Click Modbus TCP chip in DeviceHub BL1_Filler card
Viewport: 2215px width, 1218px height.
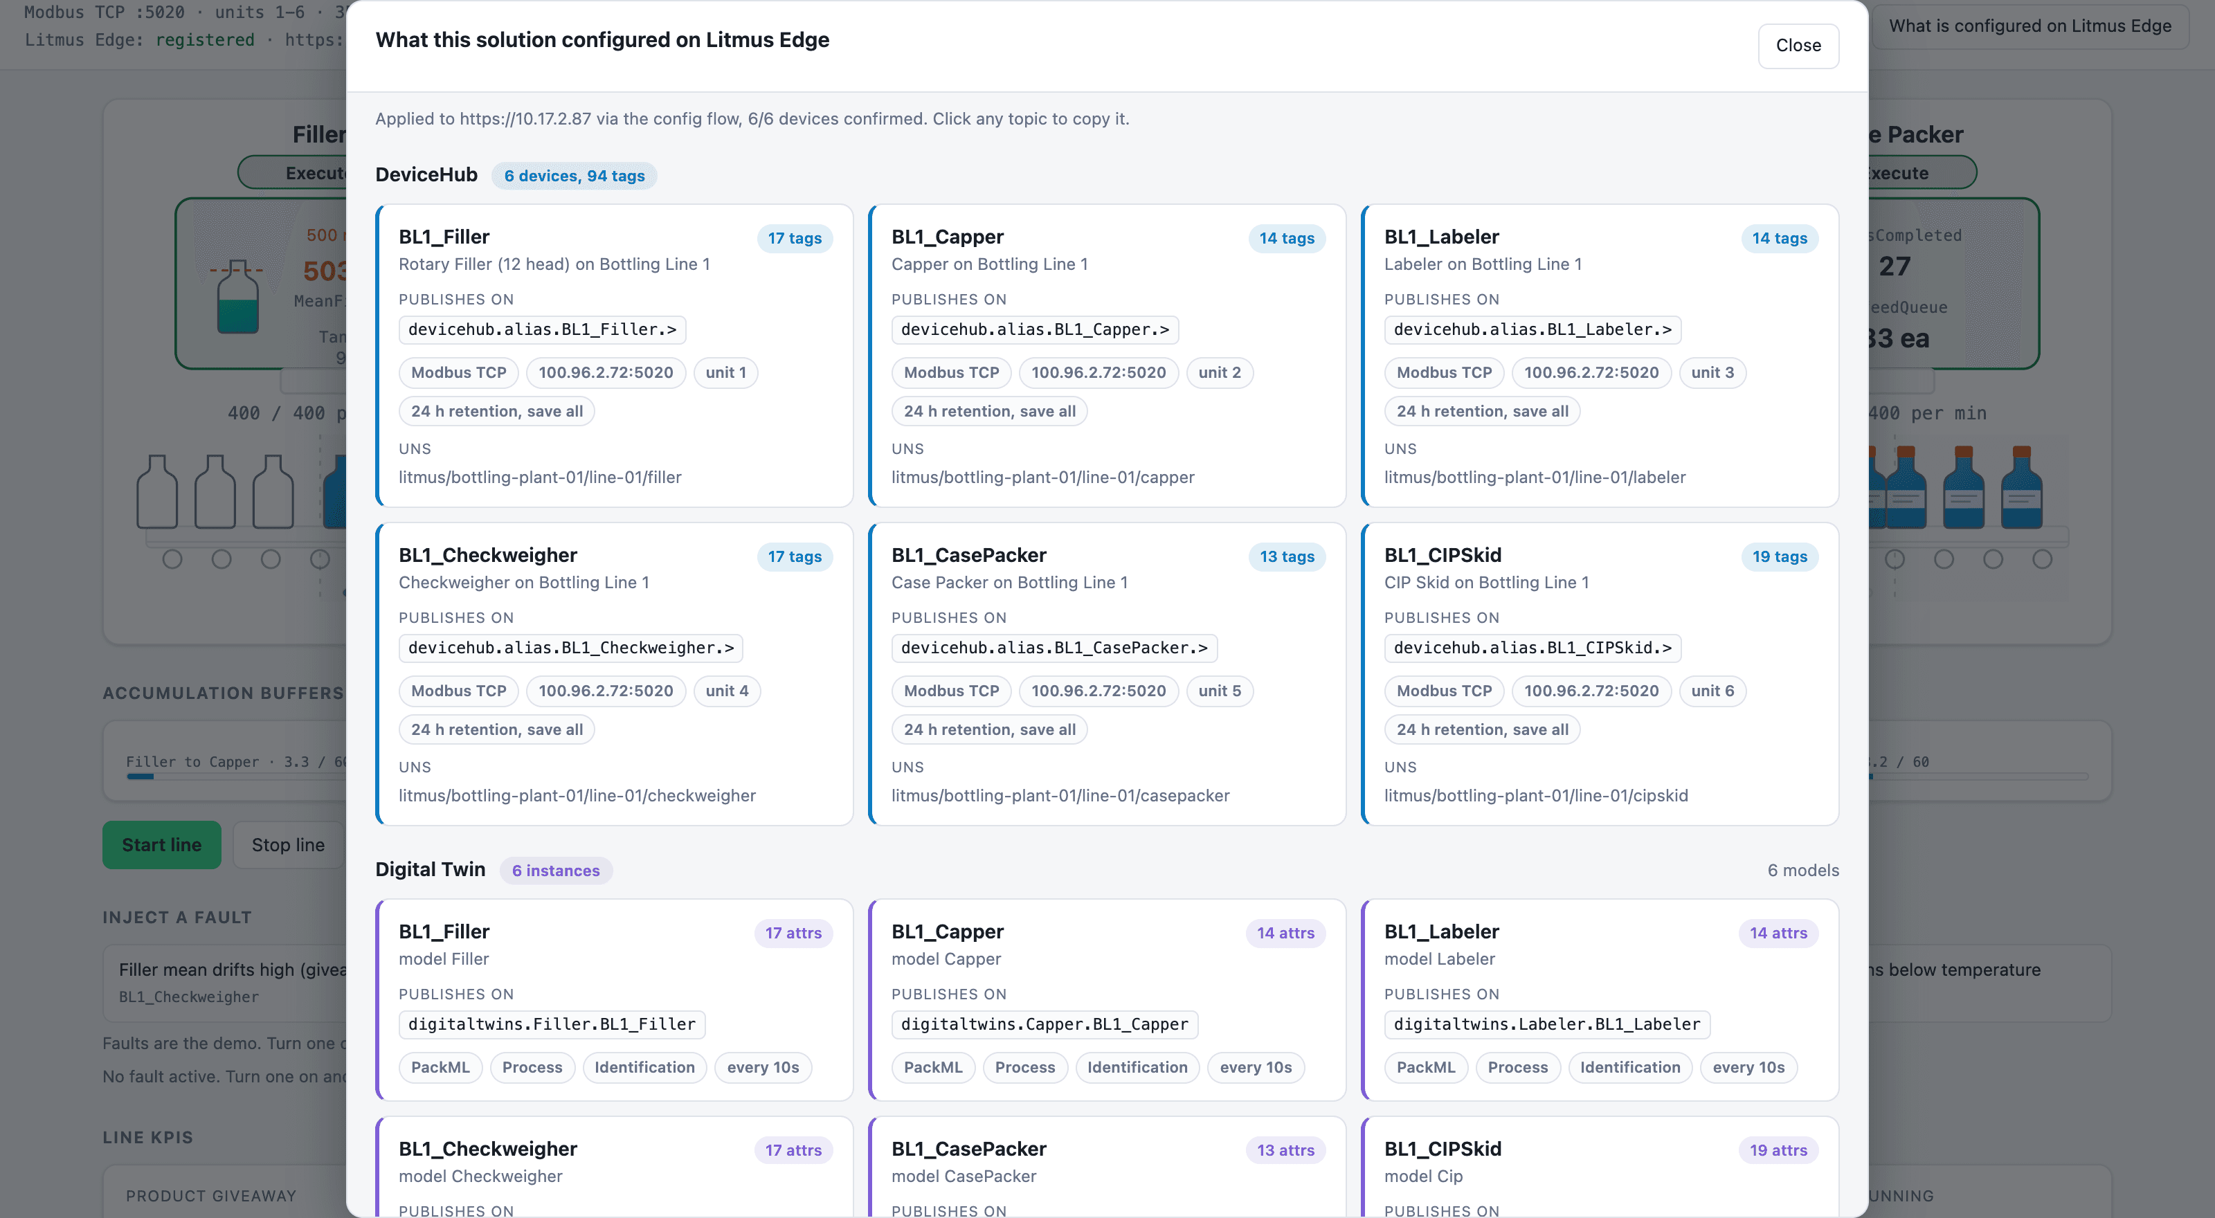click(458, 373)
